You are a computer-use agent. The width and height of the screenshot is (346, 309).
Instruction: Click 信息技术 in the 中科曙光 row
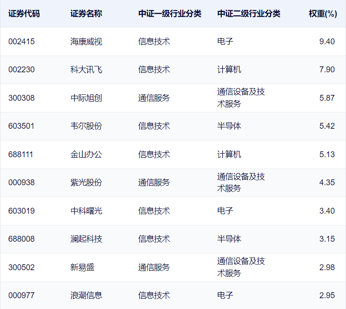(154, 211)
